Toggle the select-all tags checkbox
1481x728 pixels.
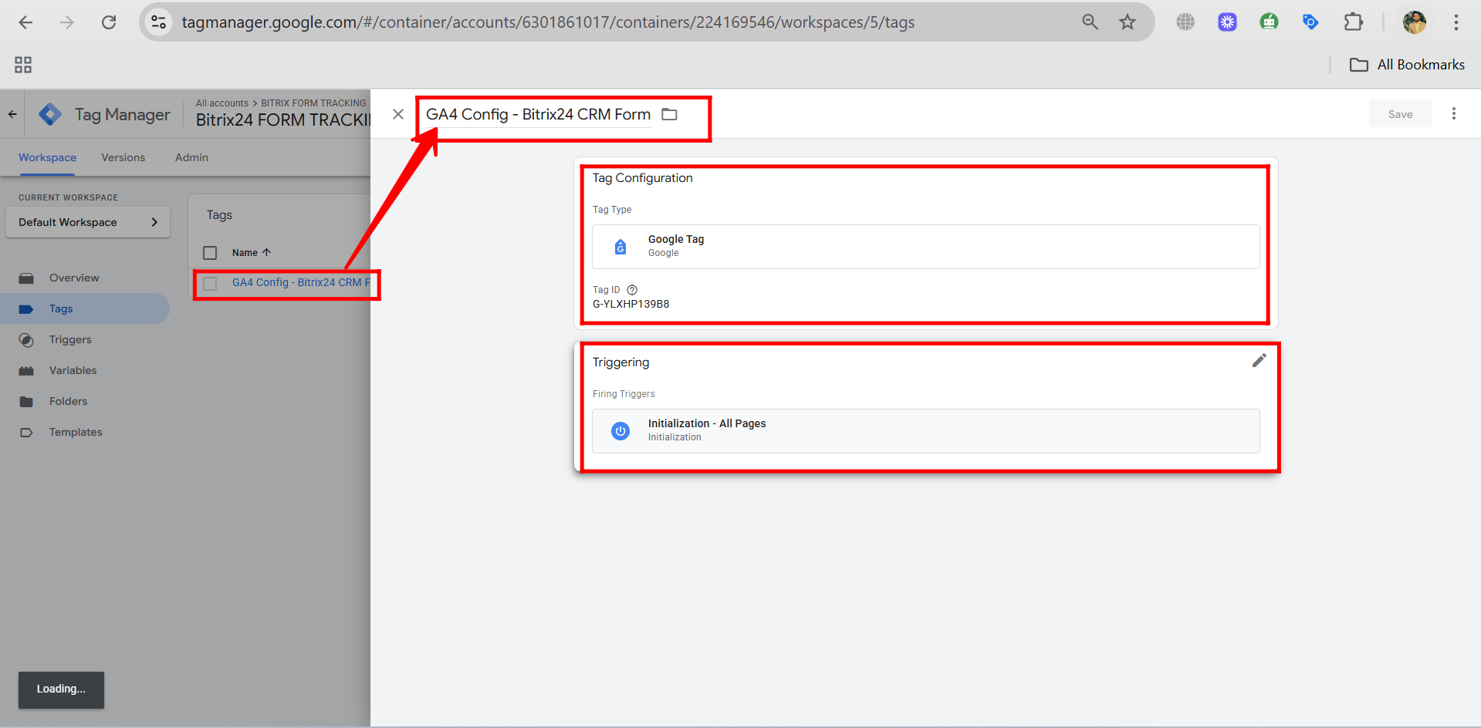point(210,253)
